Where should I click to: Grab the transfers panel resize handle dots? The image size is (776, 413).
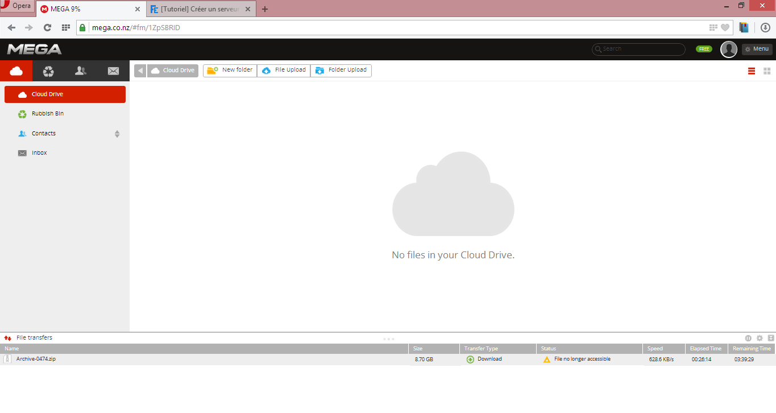(389, 339)
